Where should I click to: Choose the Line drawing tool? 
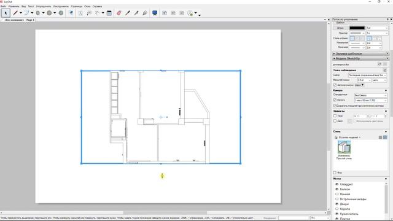(15, 13)
